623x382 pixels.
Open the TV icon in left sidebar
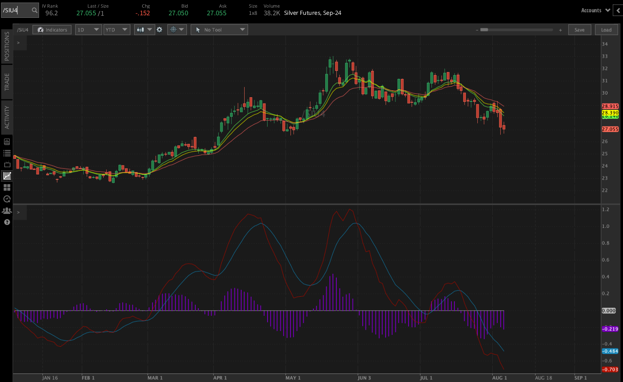click(7, 164)
